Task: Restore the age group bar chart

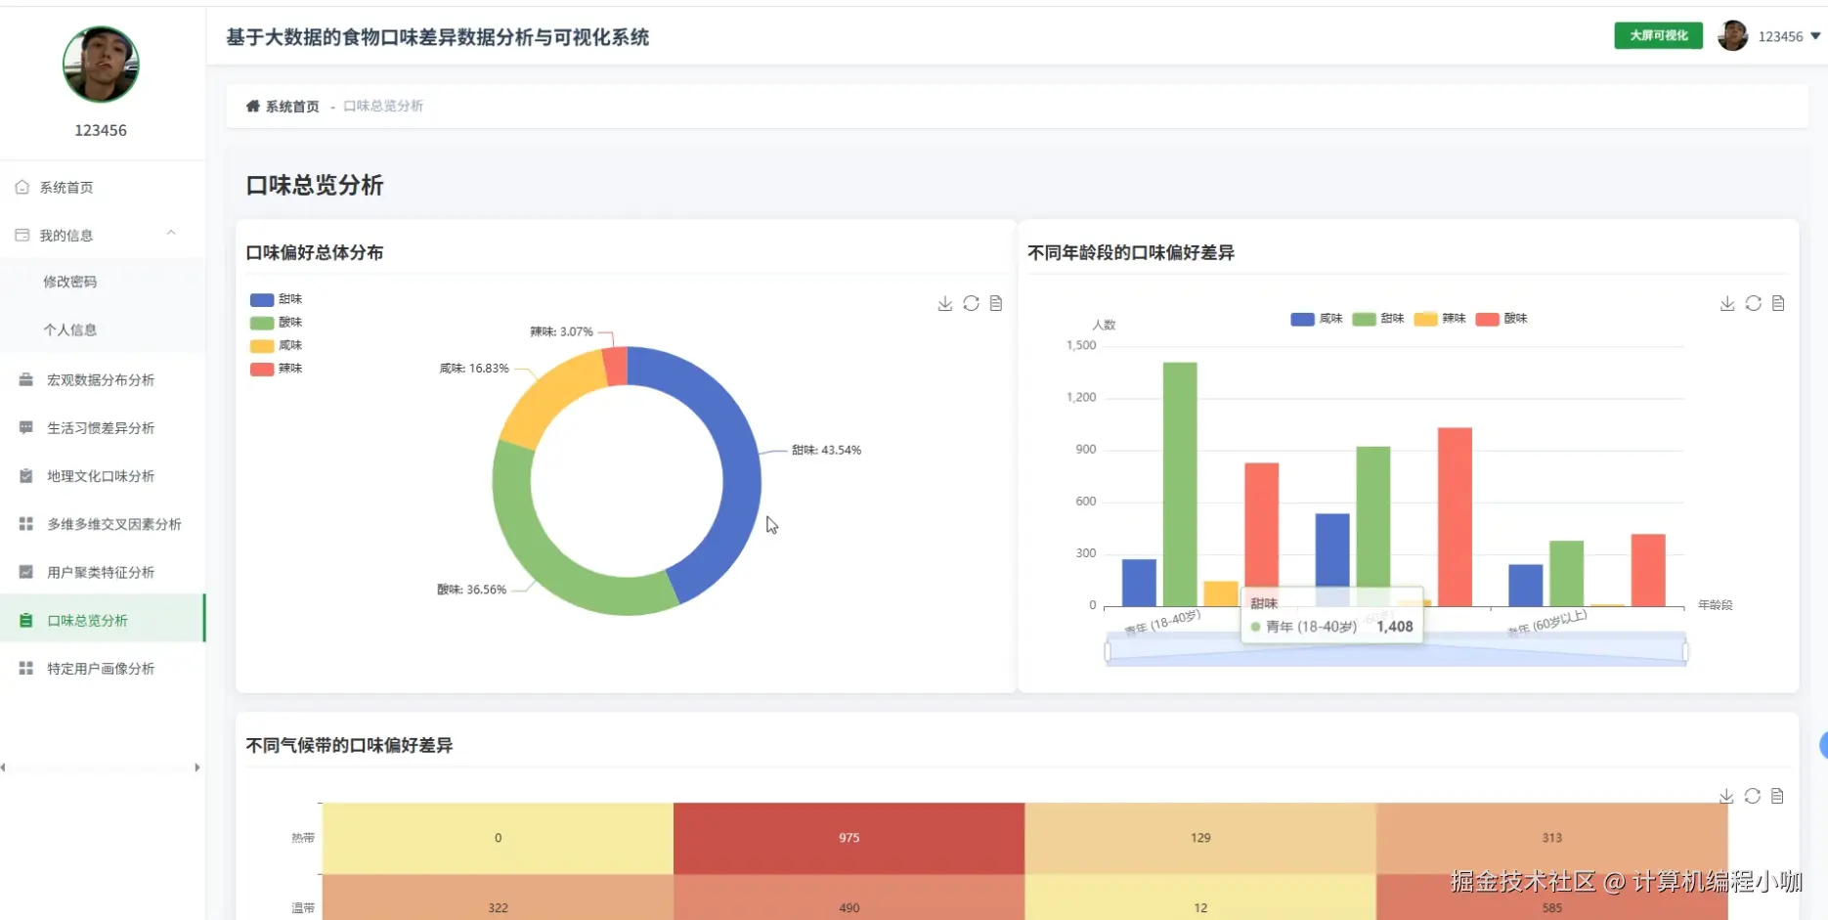Action: point(1754,304)
